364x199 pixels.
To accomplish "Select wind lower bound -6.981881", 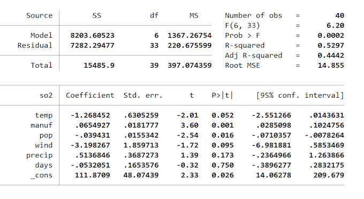I will click(x=271, y=145).
